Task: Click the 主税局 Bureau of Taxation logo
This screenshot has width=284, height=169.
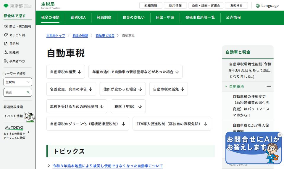Action: click(x=51, y=5)
